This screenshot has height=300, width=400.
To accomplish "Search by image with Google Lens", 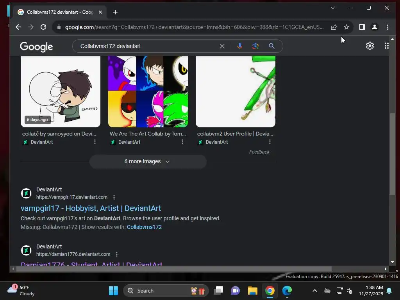I will click(255, 46).
